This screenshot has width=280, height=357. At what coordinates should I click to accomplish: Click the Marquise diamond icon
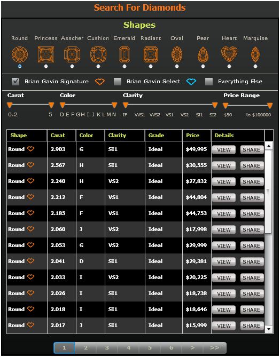[255, 54]
